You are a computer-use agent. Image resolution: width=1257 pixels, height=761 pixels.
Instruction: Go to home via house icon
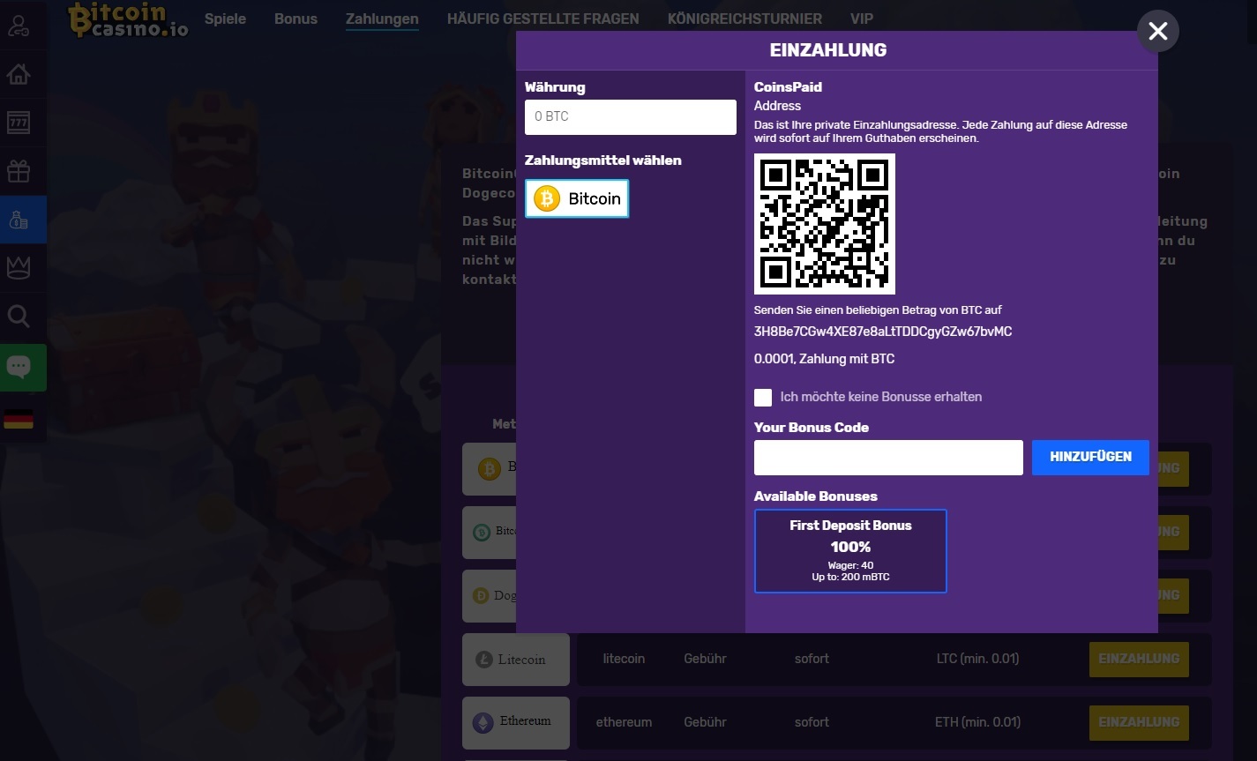[x=19, y=74]
